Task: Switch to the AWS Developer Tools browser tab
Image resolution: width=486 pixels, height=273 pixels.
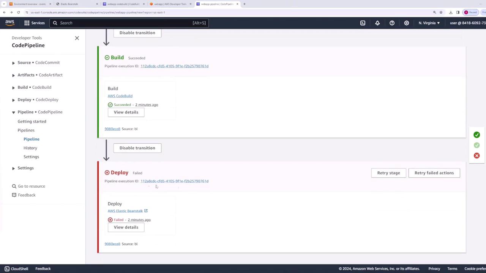Action: [x=170, y=4]
